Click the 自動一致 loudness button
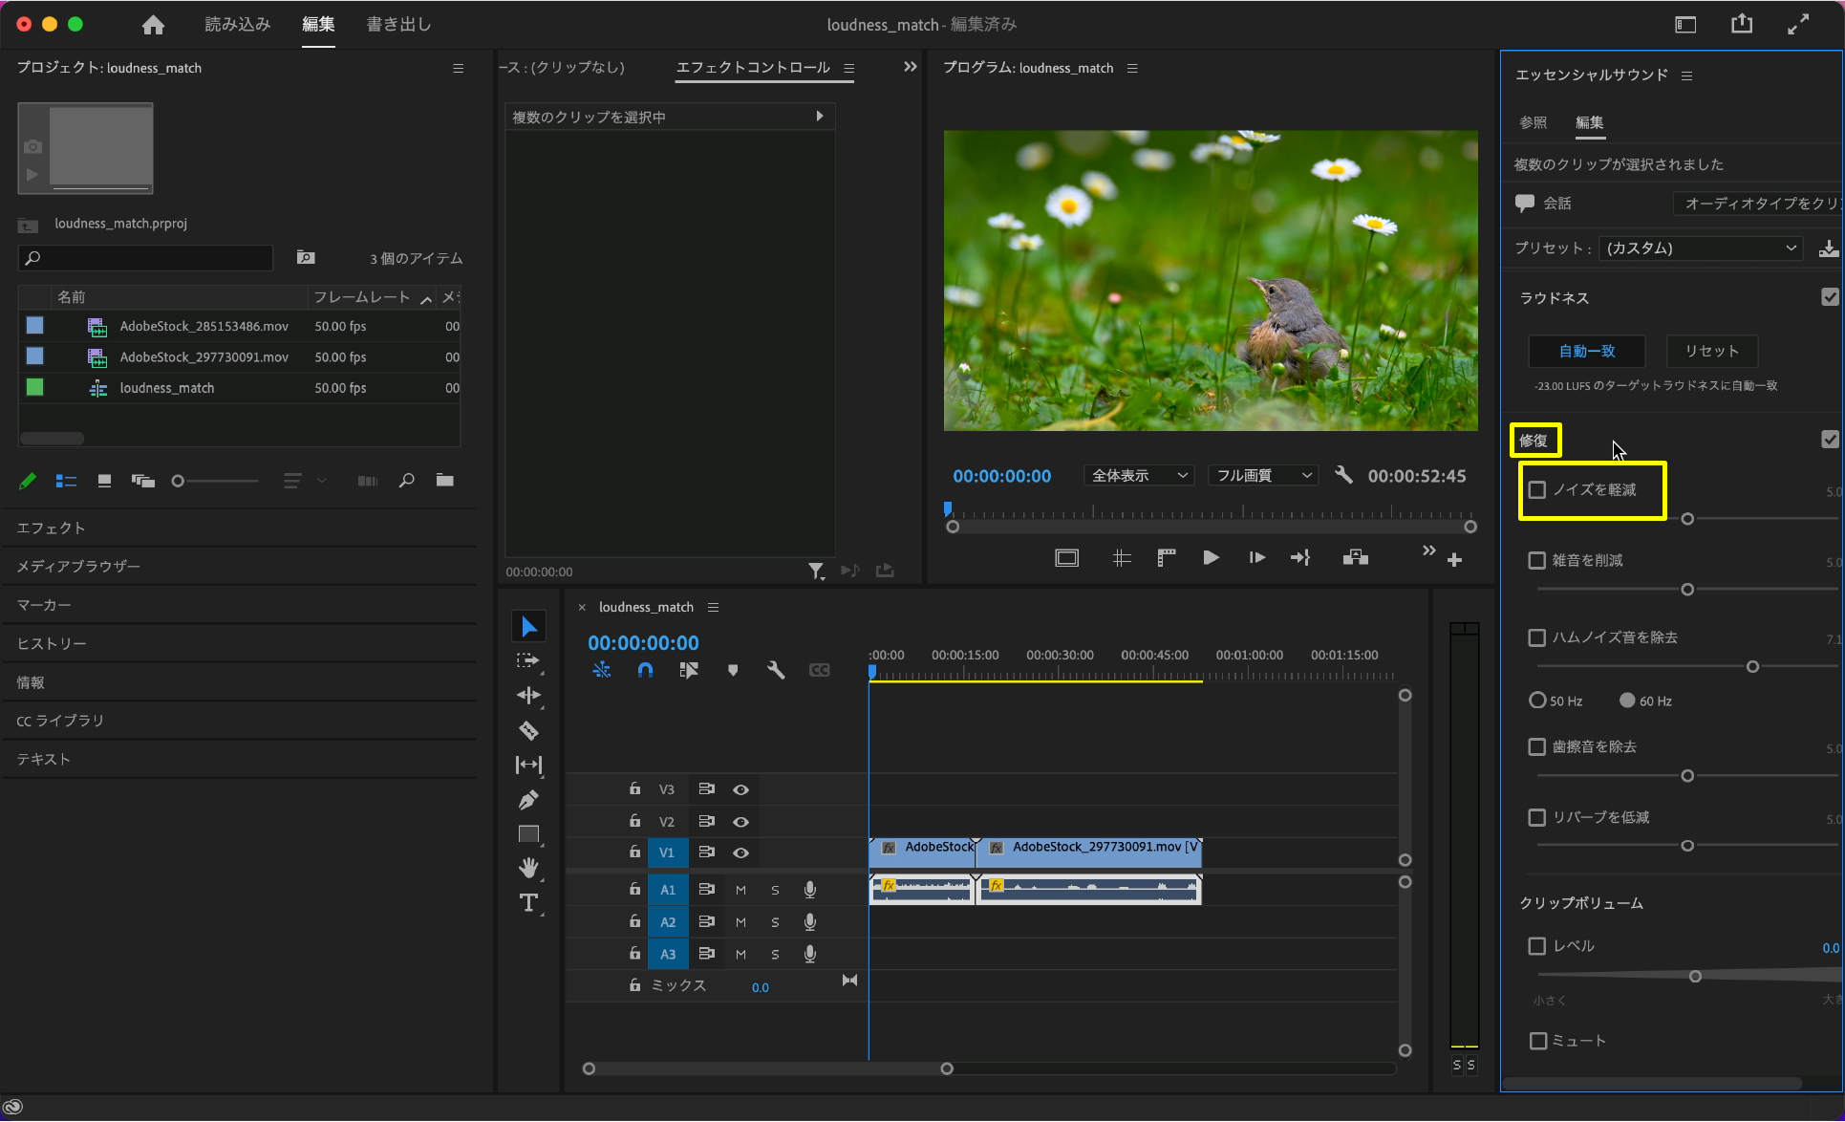 coord(1587,351)
